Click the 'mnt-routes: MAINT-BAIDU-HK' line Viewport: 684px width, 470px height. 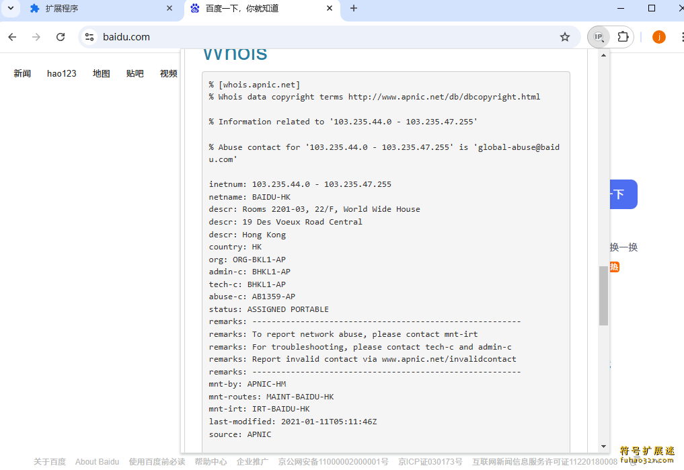pyautogui.click(x=271, y=397)
